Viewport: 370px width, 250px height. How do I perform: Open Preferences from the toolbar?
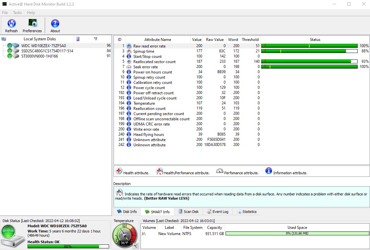click(32, 24)
